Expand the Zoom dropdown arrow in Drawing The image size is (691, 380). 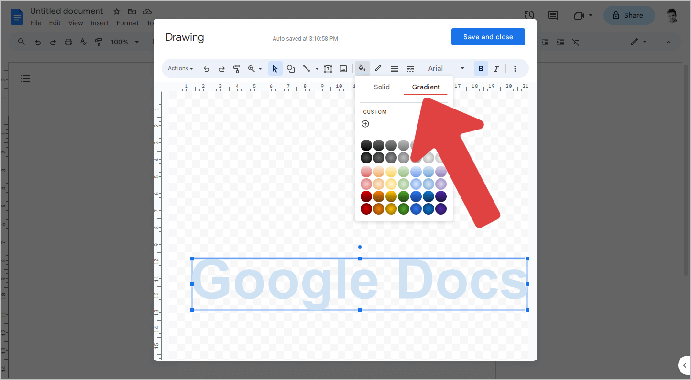pos(260,69)
